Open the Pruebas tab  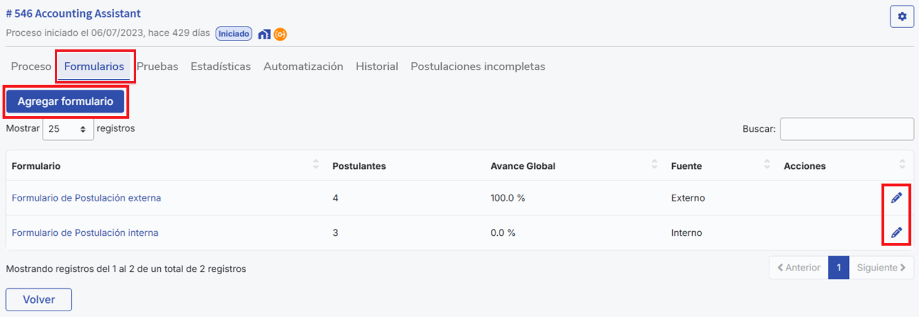click(157, 66)
